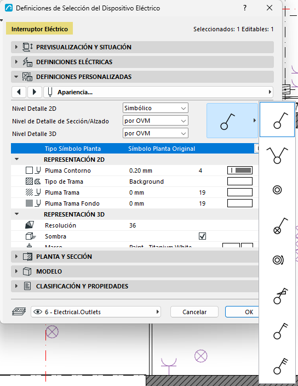298x386 pixels.
Task: Open Nivel de Detalle de Sección/Alzado dropdown
Action: tap(156, 121)
